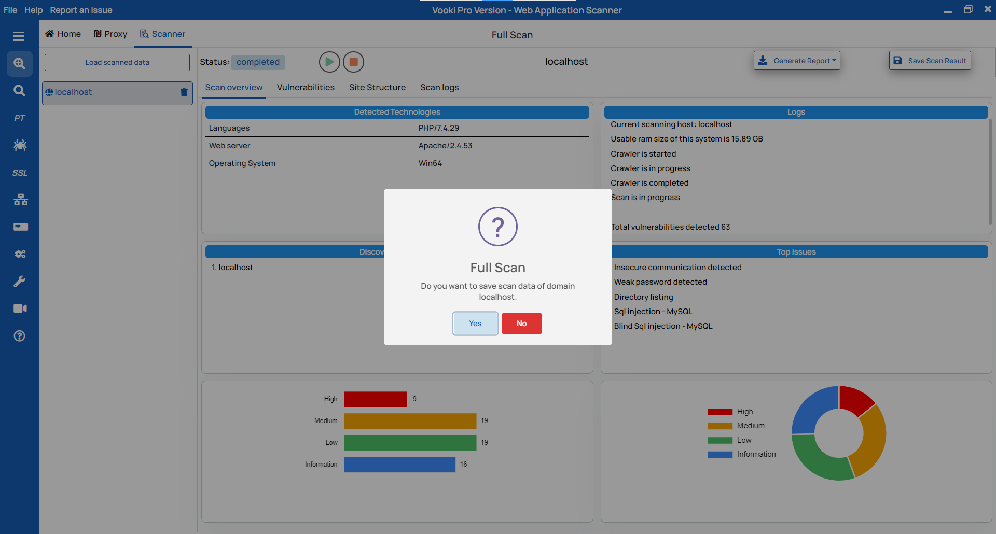Click PHP/7.4.29 language value
This screenshot has width=996, height=534.
point(439,128)
